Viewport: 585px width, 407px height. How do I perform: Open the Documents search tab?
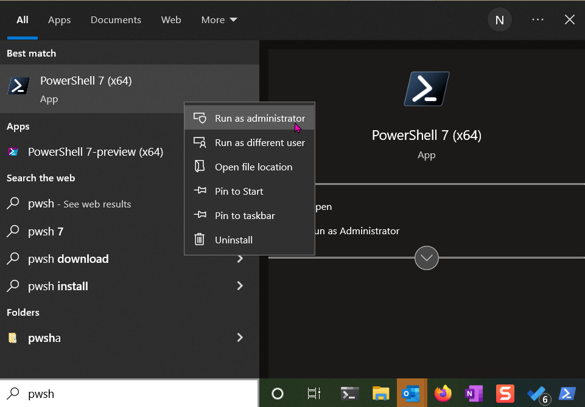[x=116, y=19]
